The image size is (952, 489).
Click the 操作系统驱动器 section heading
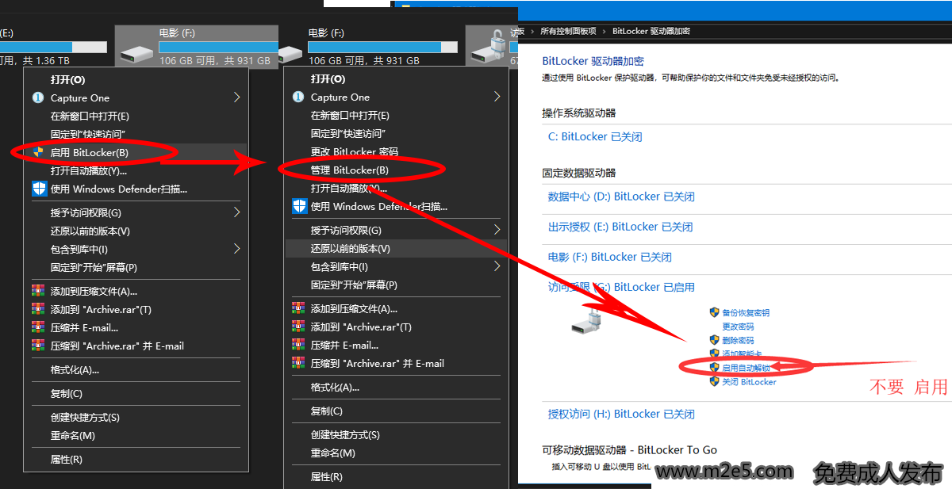tap(579, 113)
